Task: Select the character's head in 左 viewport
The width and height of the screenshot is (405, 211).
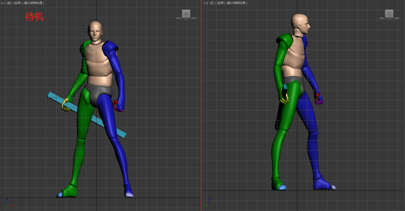Action: click(300, 24)
